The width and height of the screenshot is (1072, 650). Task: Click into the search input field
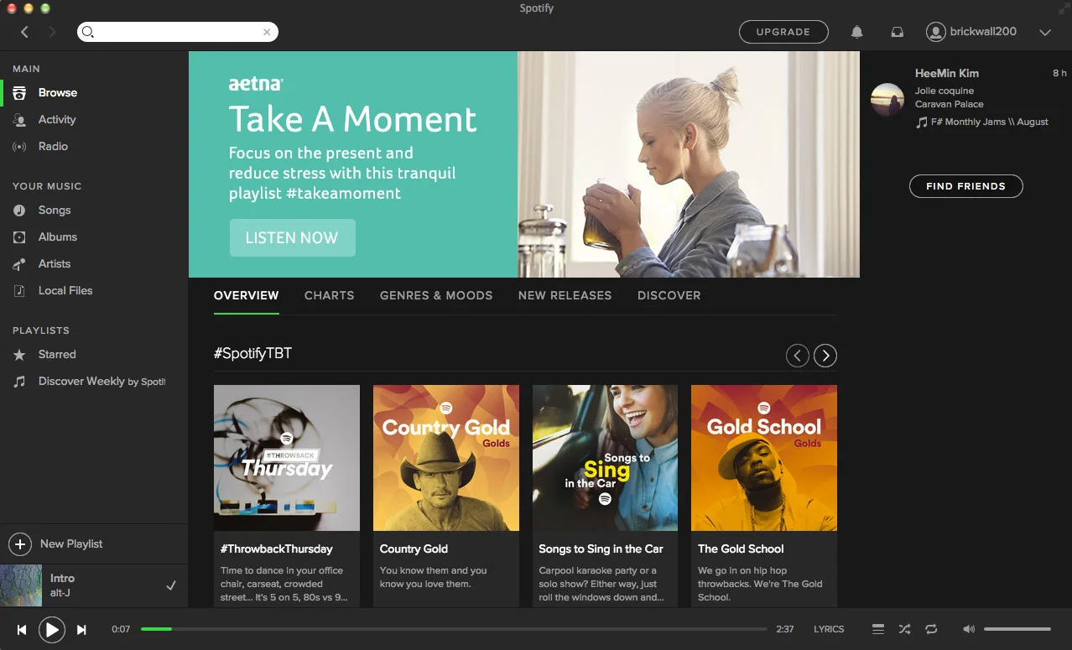178,32
